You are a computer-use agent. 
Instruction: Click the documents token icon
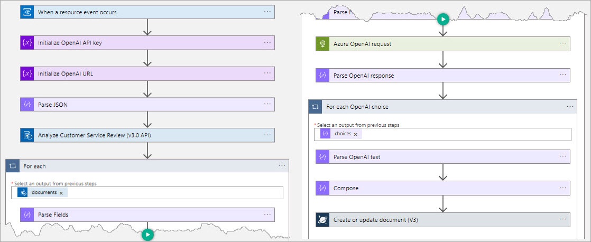(x=23, y=193)
